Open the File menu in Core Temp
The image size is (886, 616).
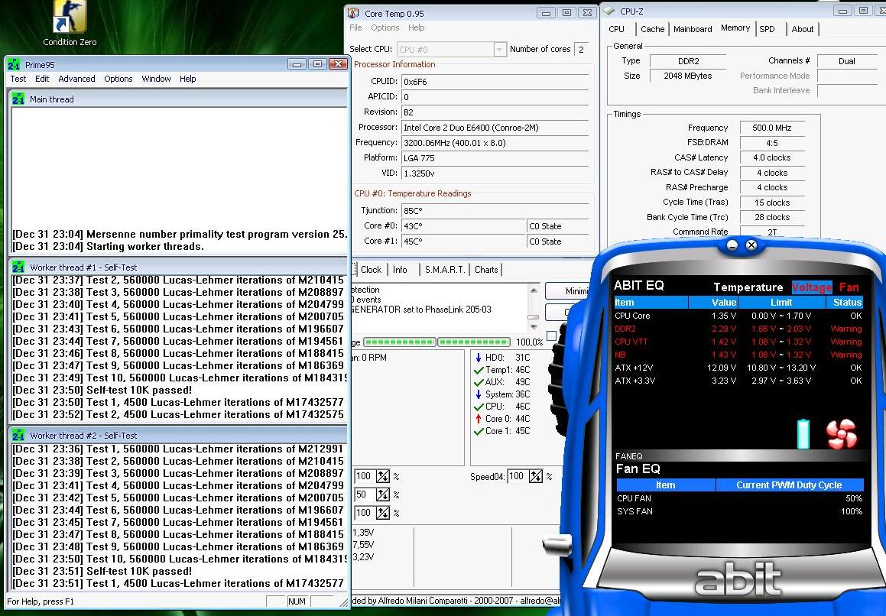pos(355,28)
